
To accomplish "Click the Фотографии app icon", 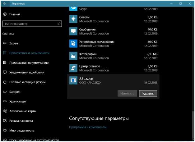I will pos(73,56).
